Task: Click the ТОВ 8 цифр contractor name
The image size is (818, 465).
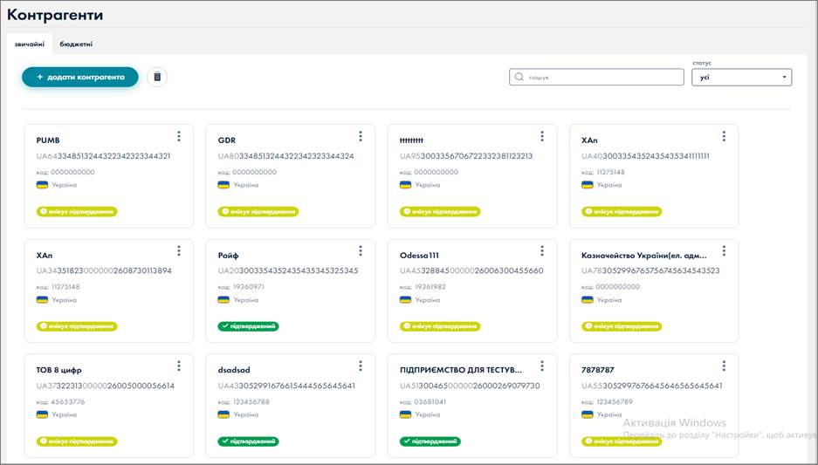Action: 59,370
